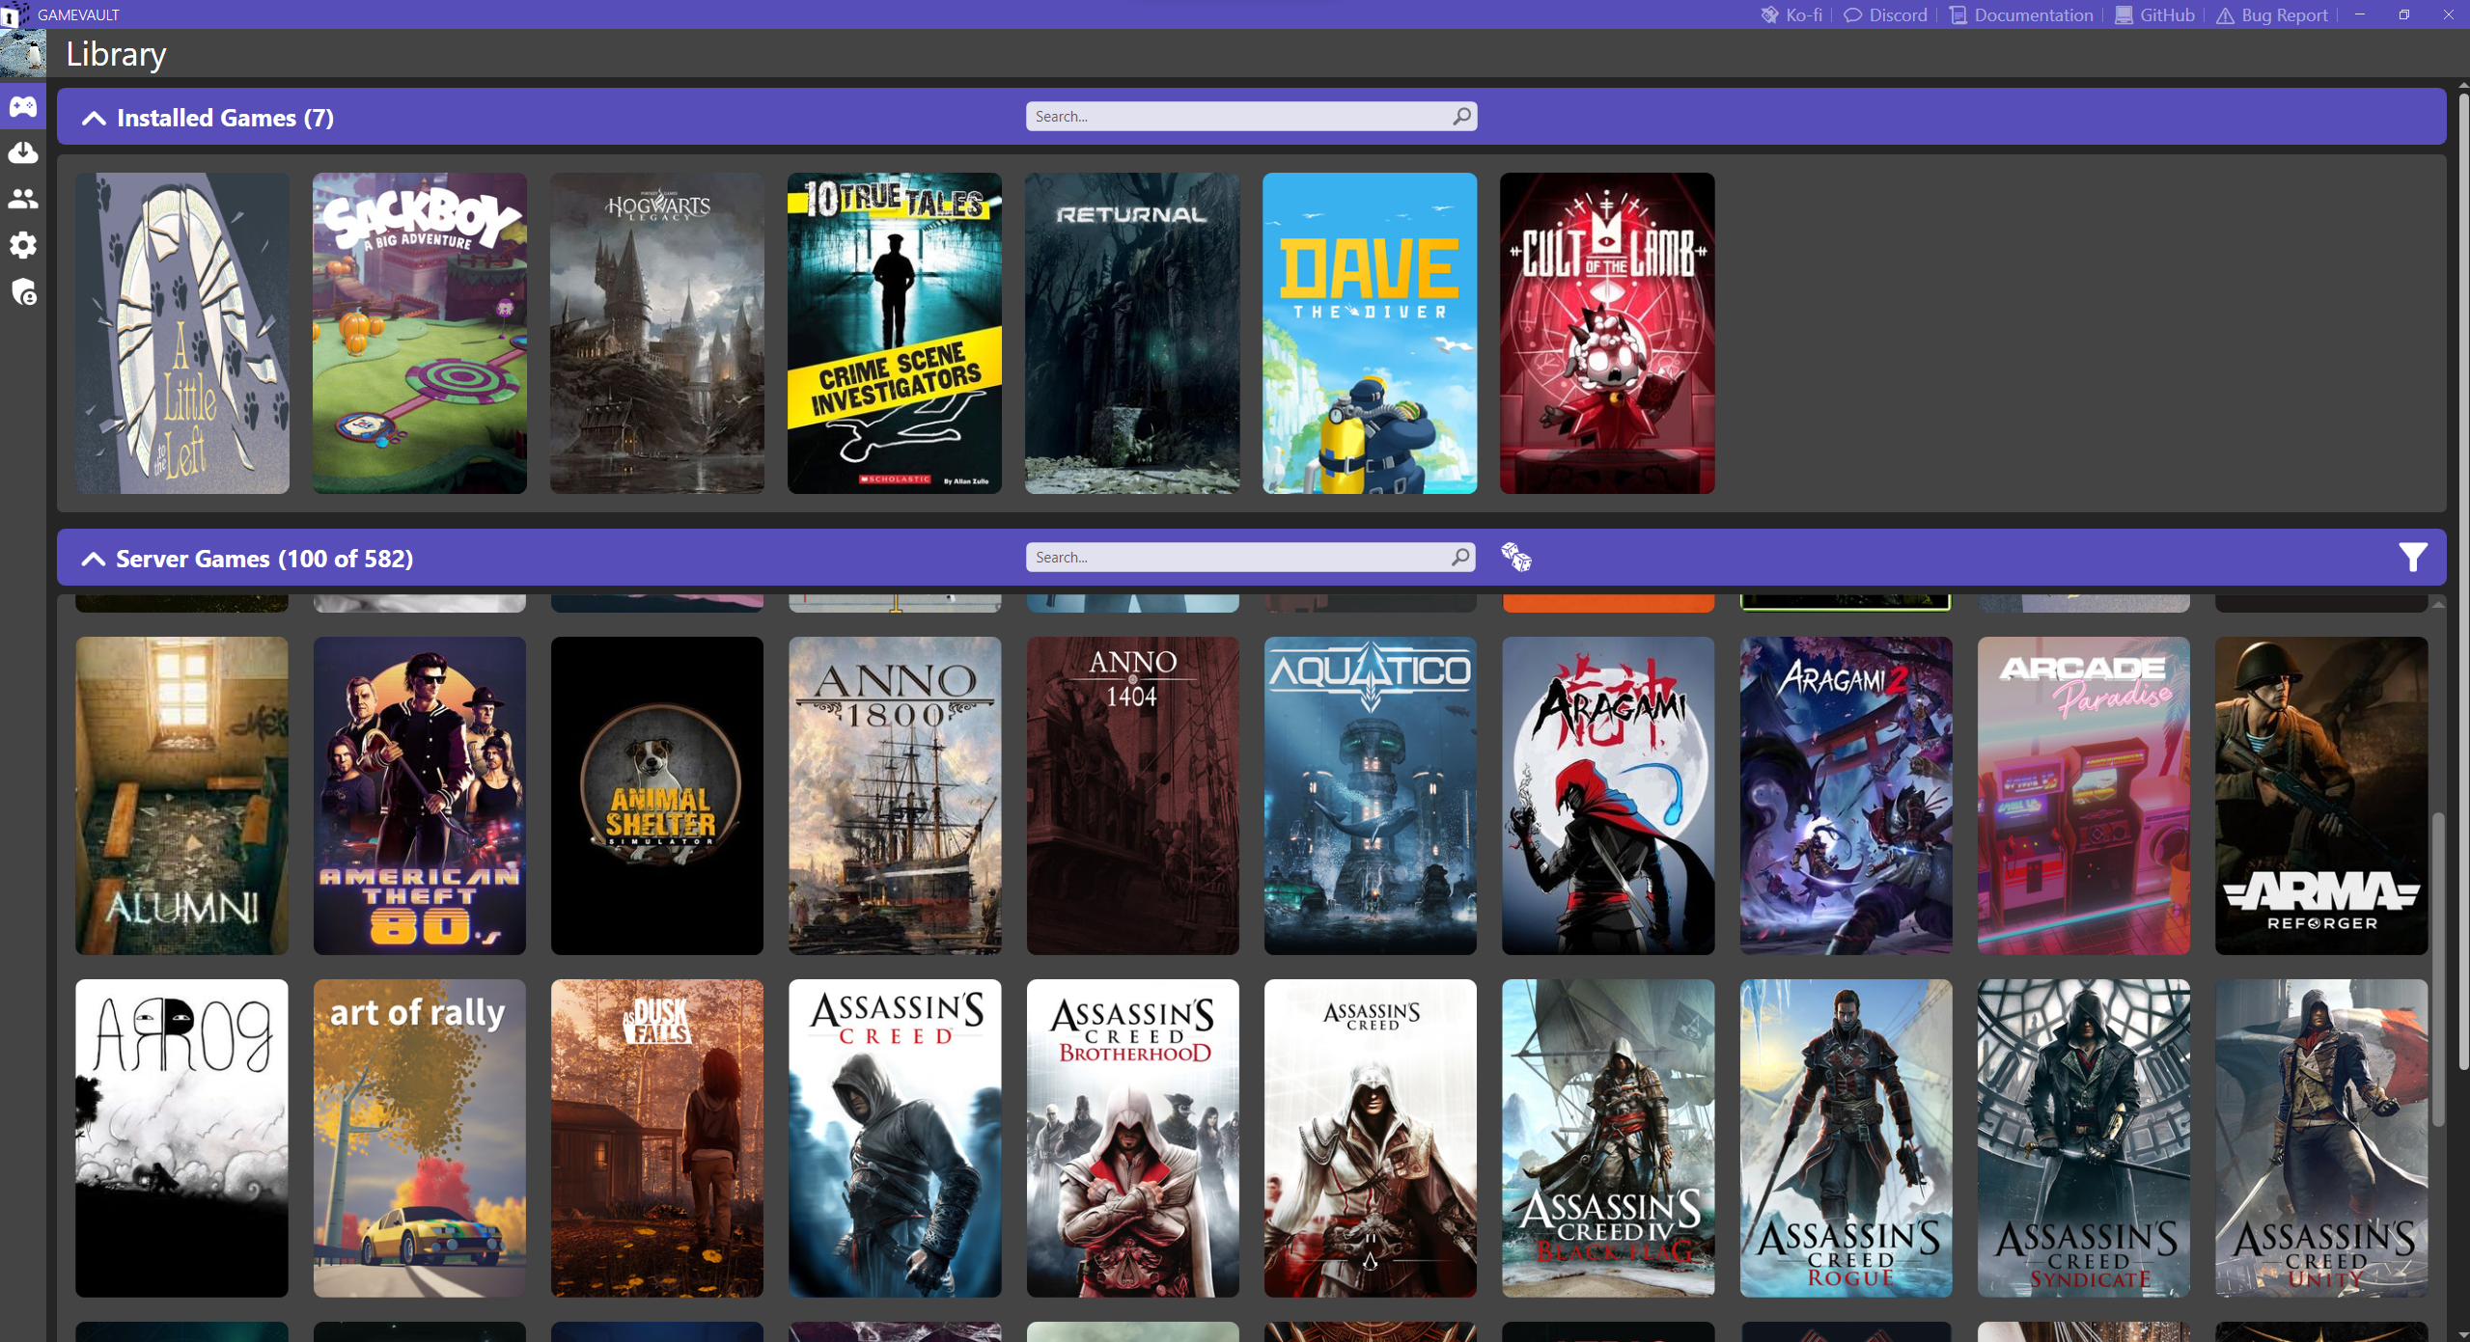Open the Server Games filter funnel
Image resolution: width=2470 pixels, height=1342 pixels.
point(2412,557)
